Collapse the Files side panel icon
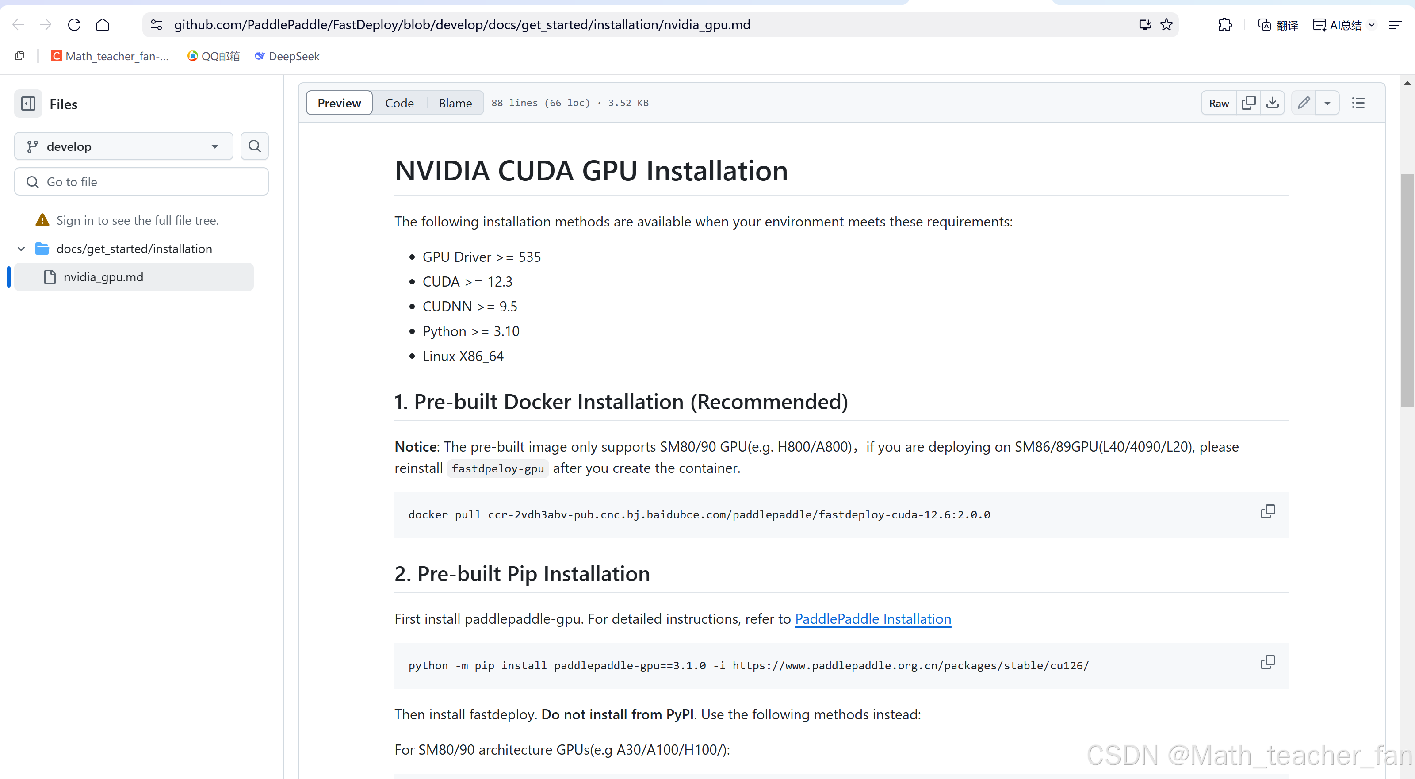The image size is (1415, 779). (x=28, y=103)
